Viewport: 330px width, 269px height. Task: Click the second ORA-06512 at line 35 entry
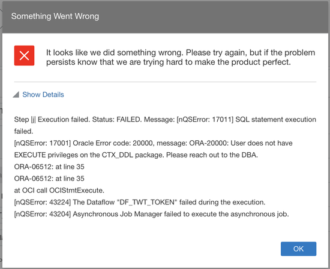[49, 179]
